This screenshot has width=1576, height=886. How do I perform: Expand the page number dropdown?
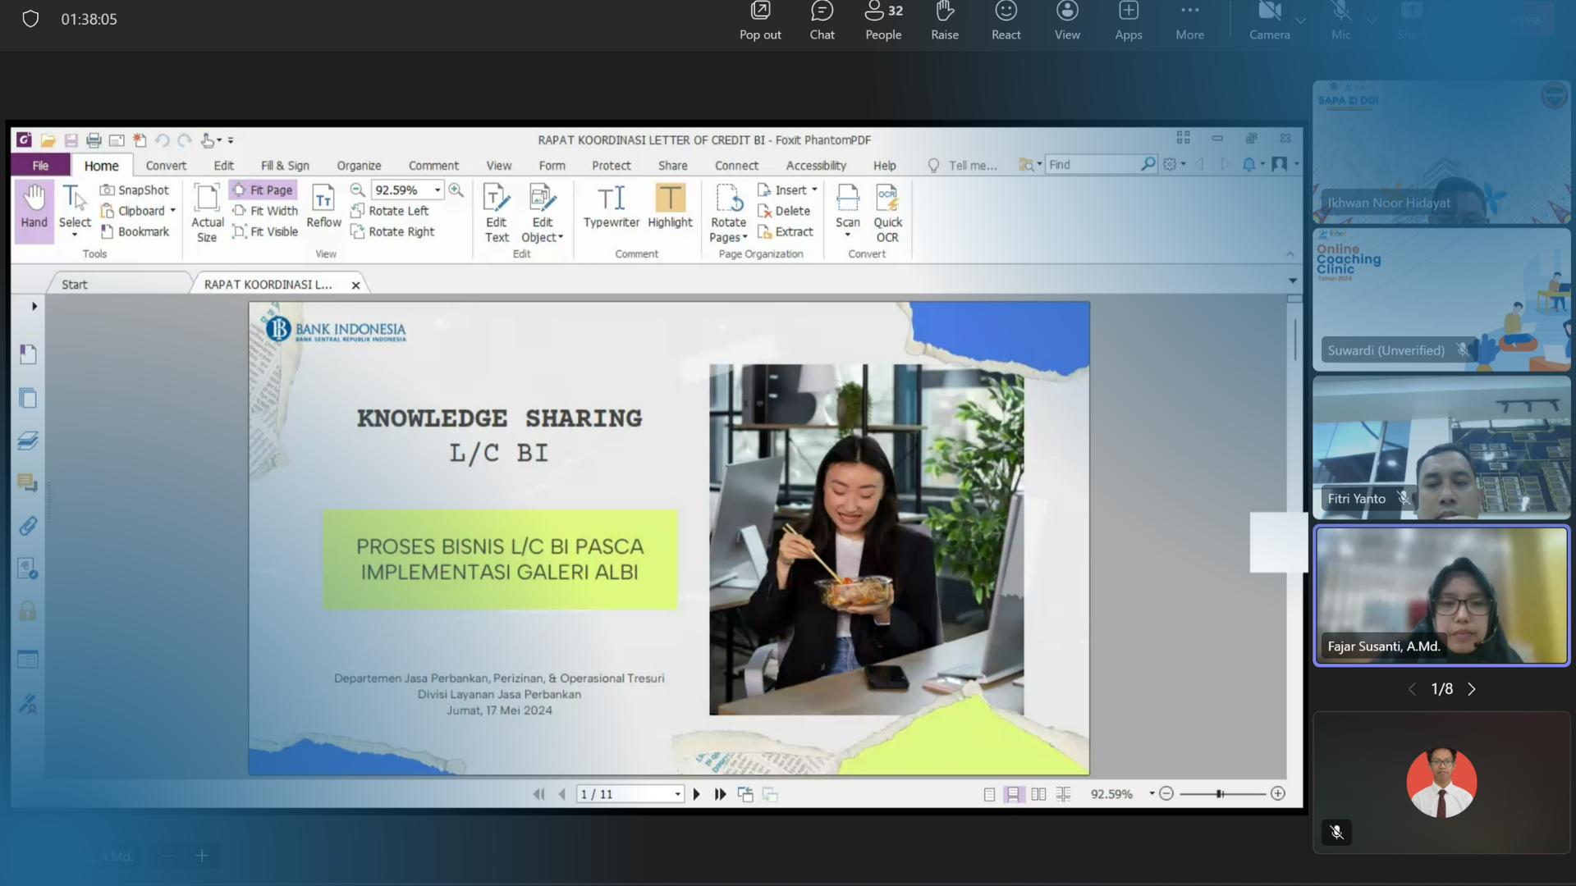point(677,794)
